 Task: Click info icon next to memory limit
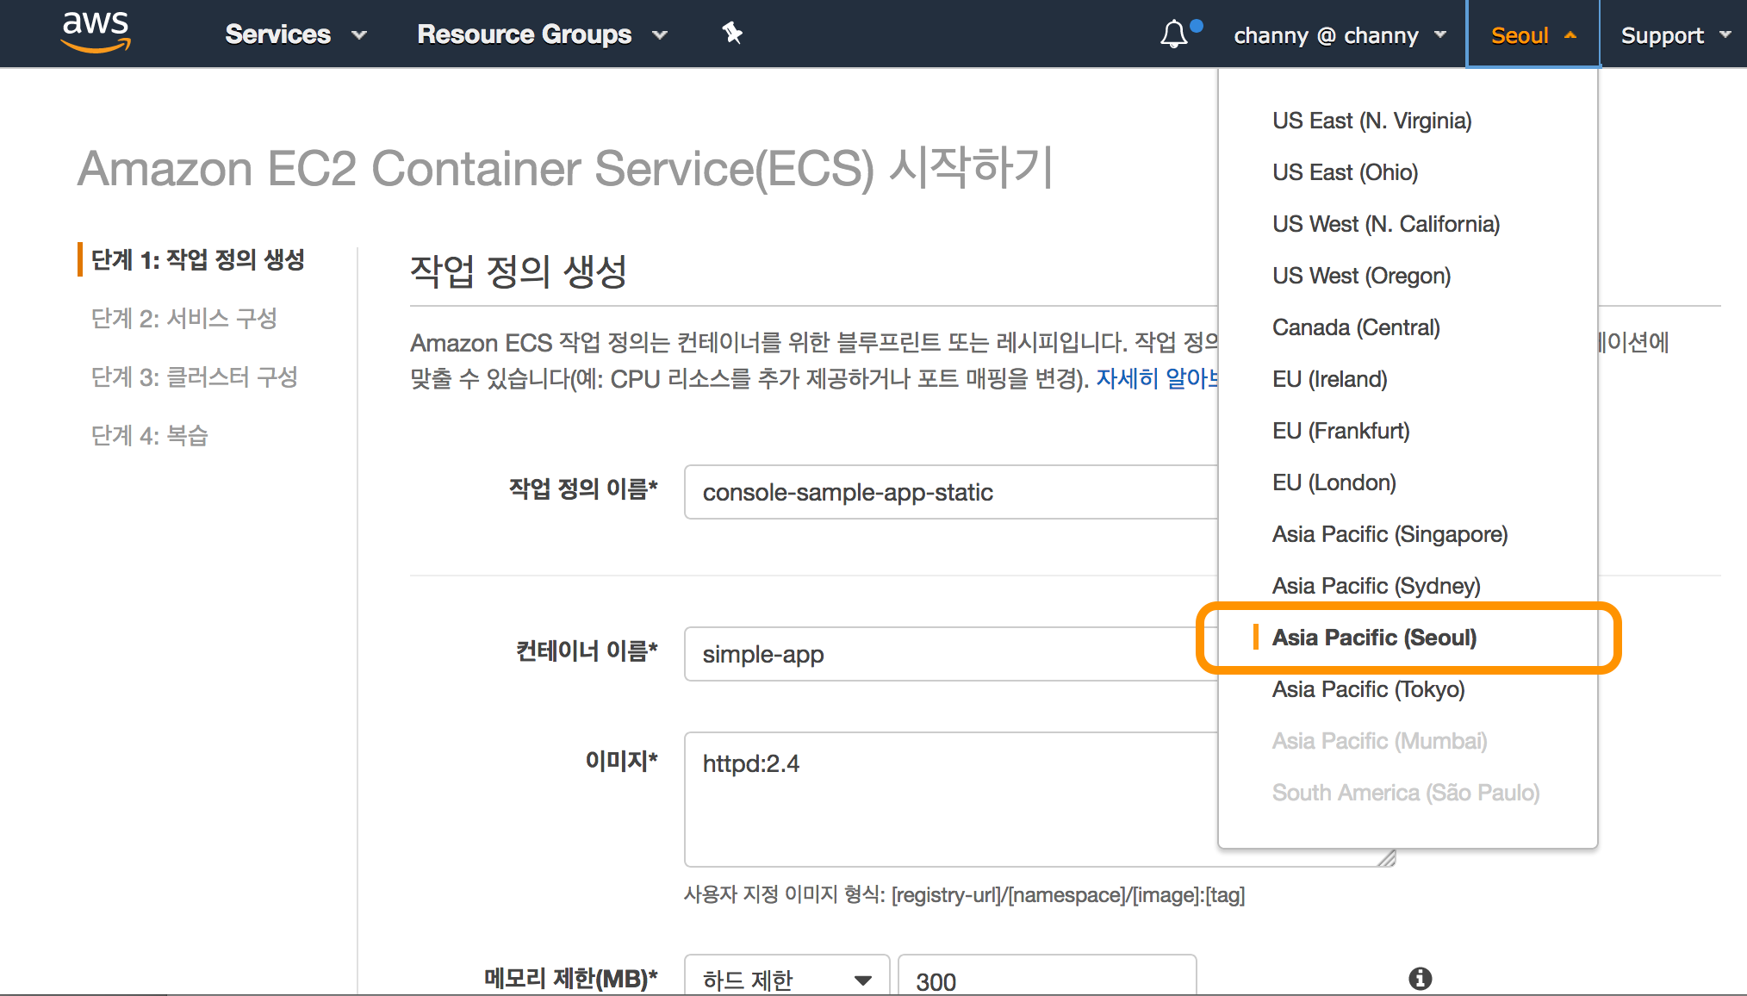[1420, 978]
